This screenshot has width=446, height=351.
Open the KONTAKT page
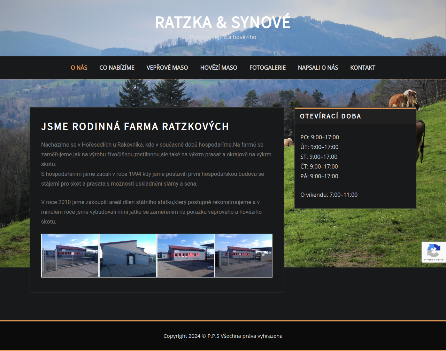pos(363,68)
